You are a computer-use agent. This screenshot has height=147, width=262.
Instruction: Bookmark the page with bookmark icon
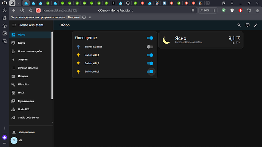click(193, 10)
